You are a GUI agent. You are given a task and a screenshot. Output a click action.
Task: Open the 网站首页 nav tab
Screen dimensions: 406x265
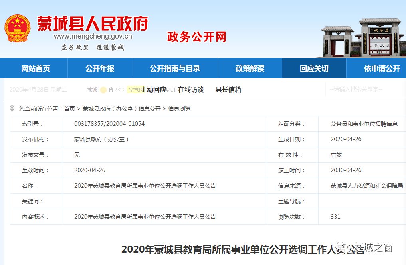[36, 68]
